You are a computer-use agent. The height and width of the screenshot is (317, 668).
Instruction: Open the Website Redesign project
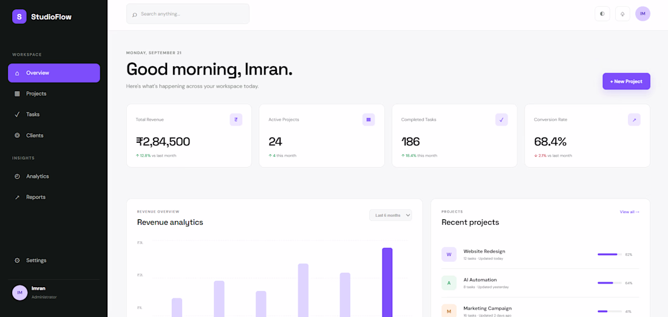pyautogui.click(x=540, y=254)
